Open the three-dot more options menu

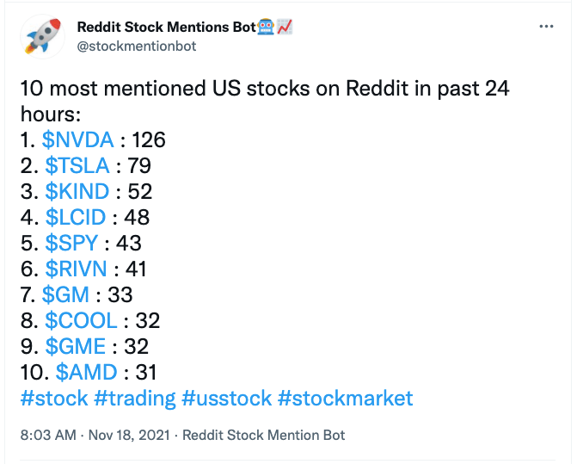point(546,27)
